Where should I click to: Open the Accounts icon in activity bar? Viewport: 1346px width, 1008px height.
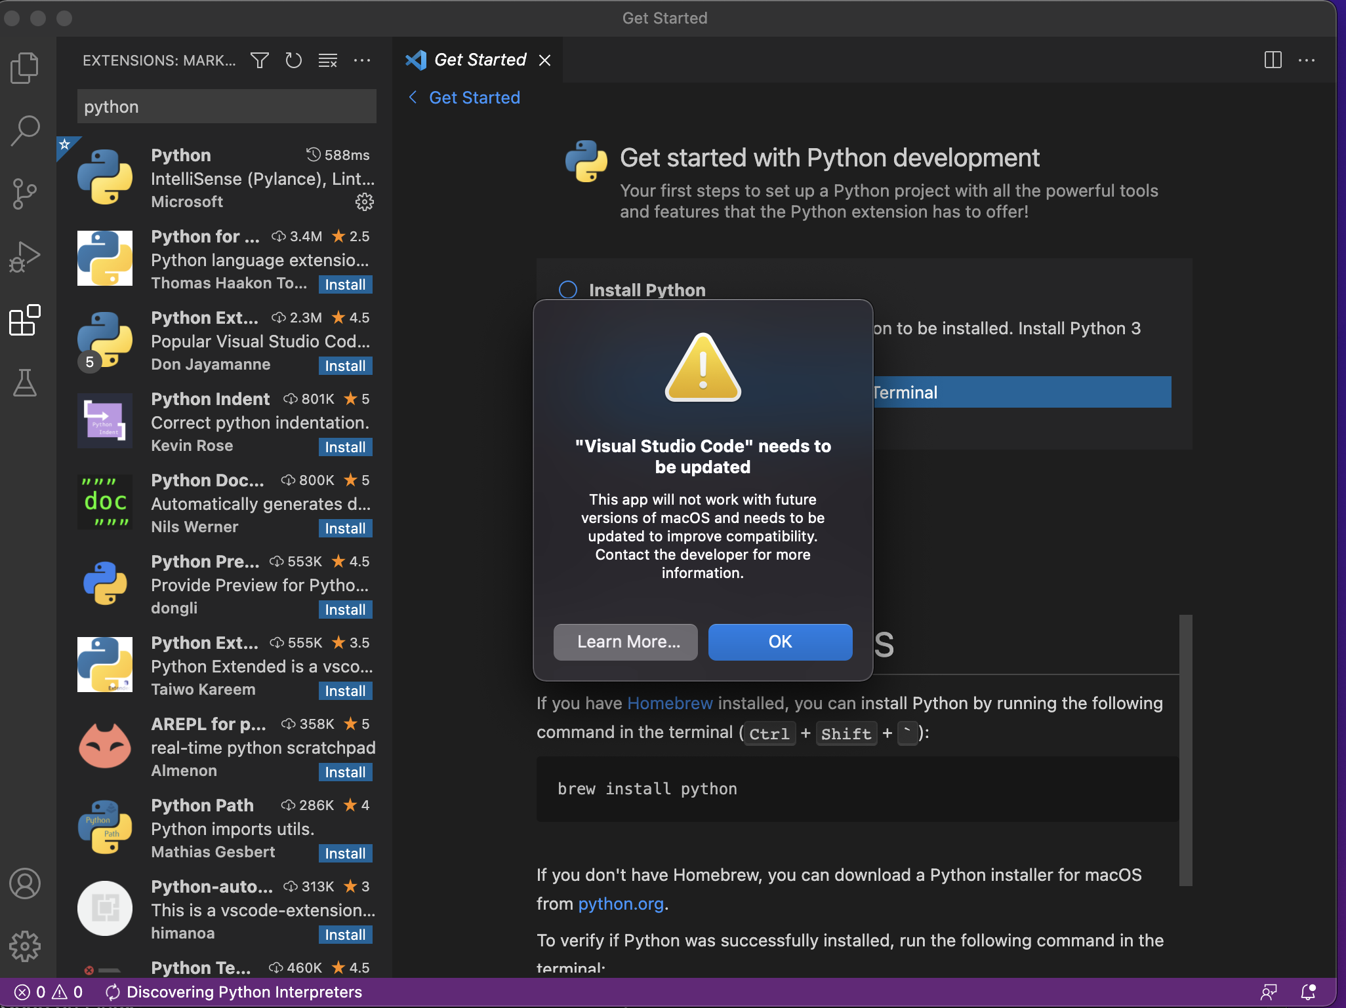click(x=25, y=883)
